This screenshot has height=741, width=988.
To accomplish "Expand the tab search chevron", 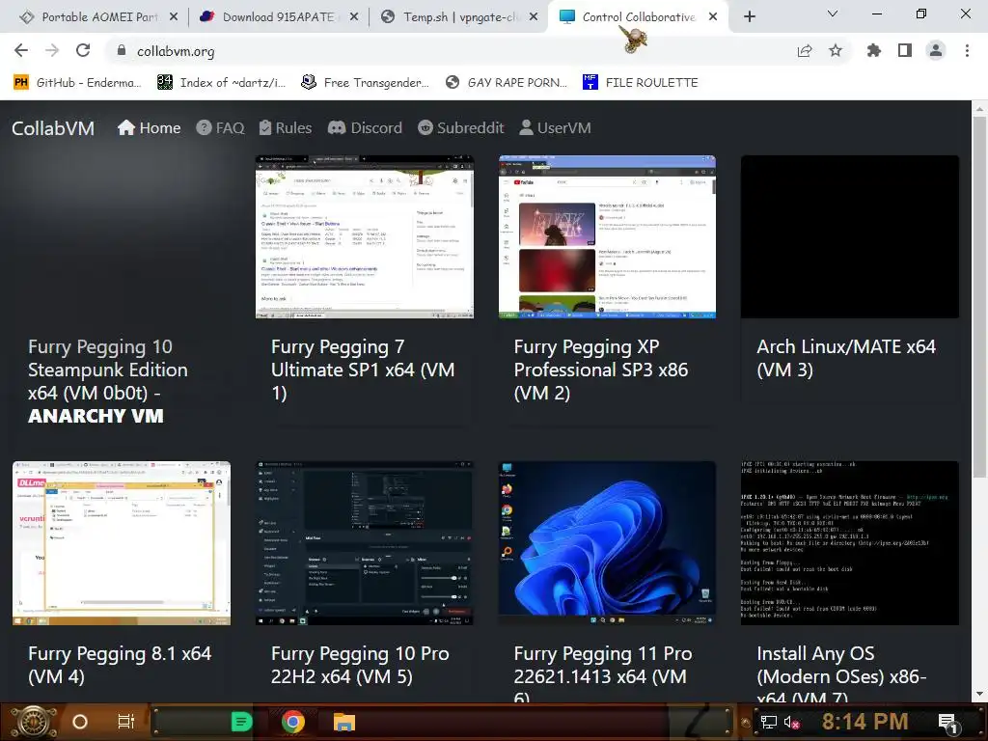I will pos(833,14).
